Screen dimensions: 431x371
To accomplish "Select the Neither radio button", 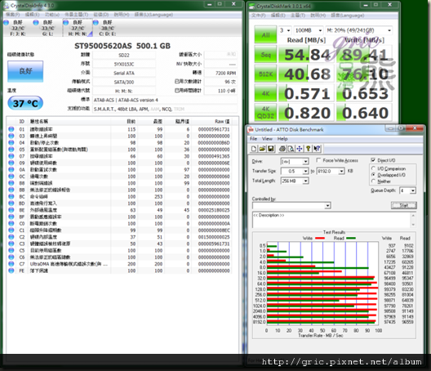I will [x=373, y=181].
